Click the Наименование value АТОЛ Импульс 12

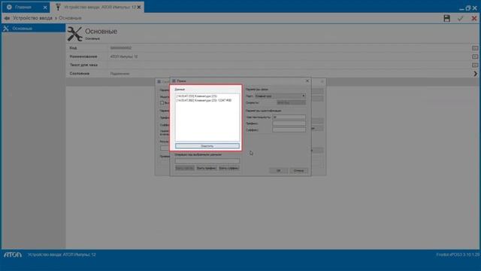[x=124, y=57]
